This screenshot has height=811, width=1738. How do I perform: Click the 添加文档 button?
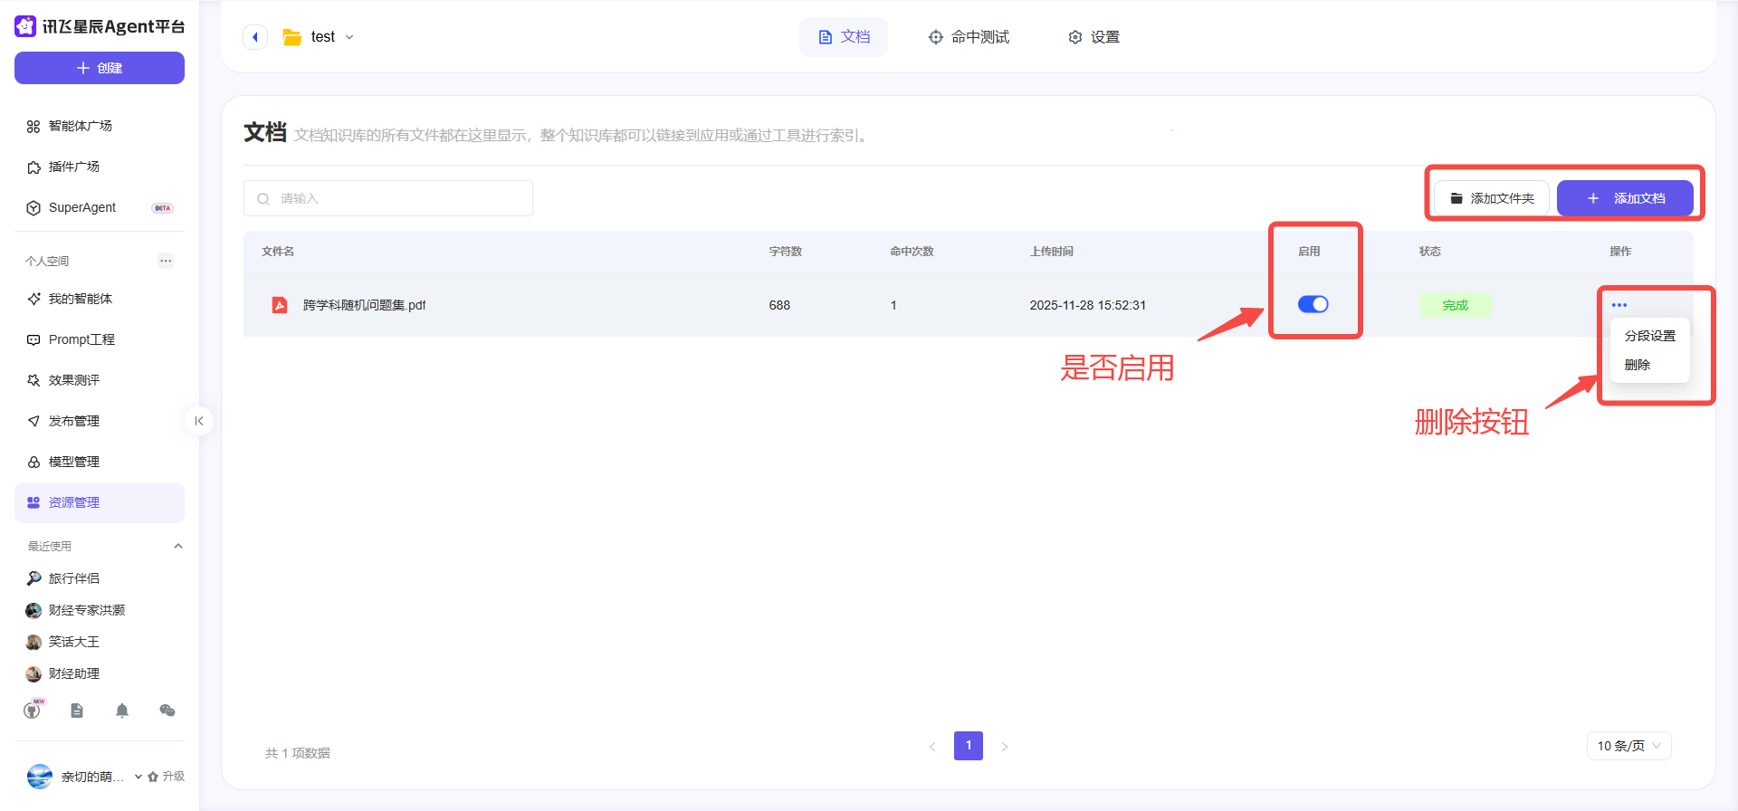pos(1625,198)
